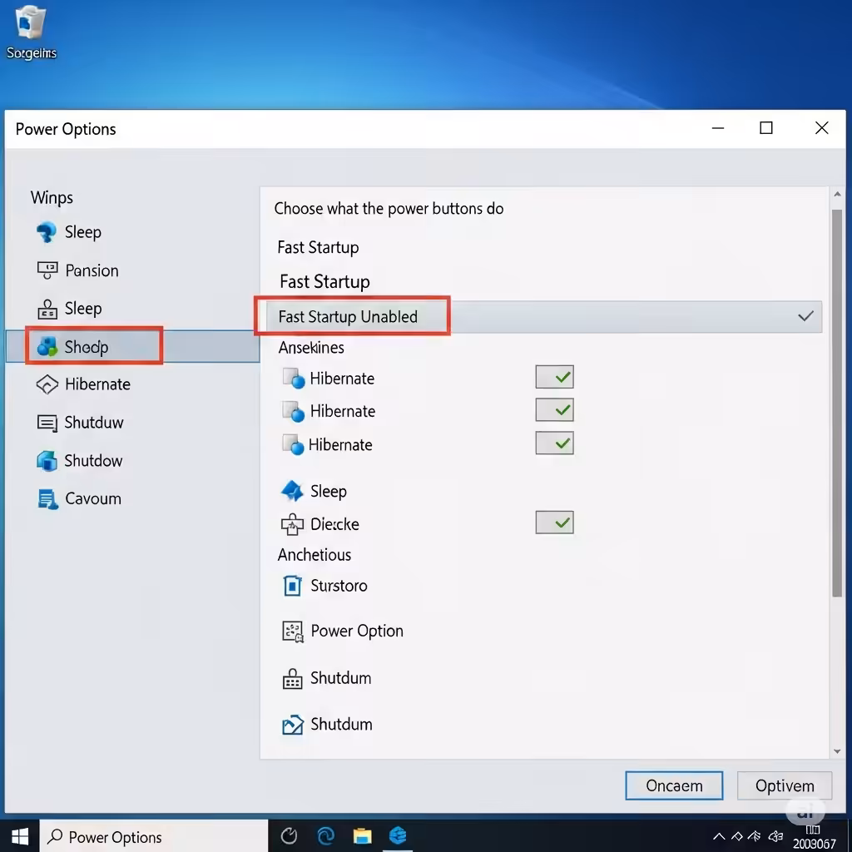Screen dimensions: 852x852
Task: Open the Sorgeims recycle bin desktop icon
Action: pyautogui.click(x=31, y=32)
